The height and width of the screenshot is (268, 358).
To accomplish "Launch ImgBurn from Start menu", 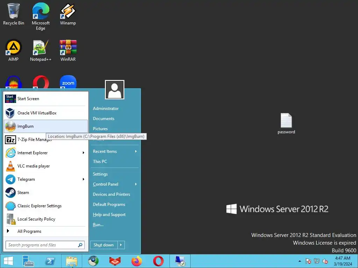I will point(46,126).
